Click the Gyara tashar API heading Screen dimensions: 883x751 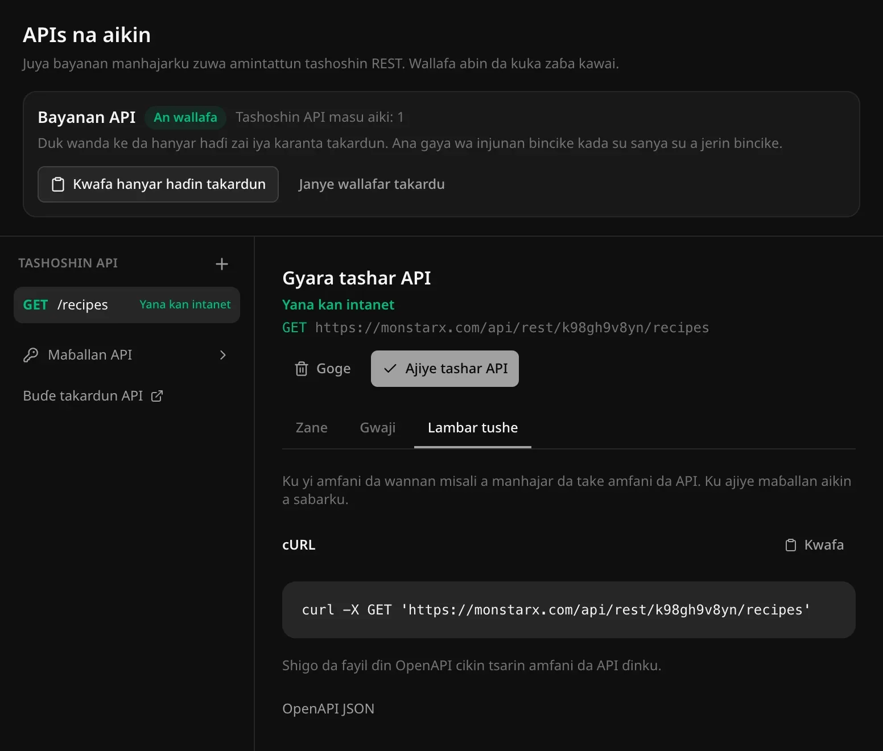point(357,278)
